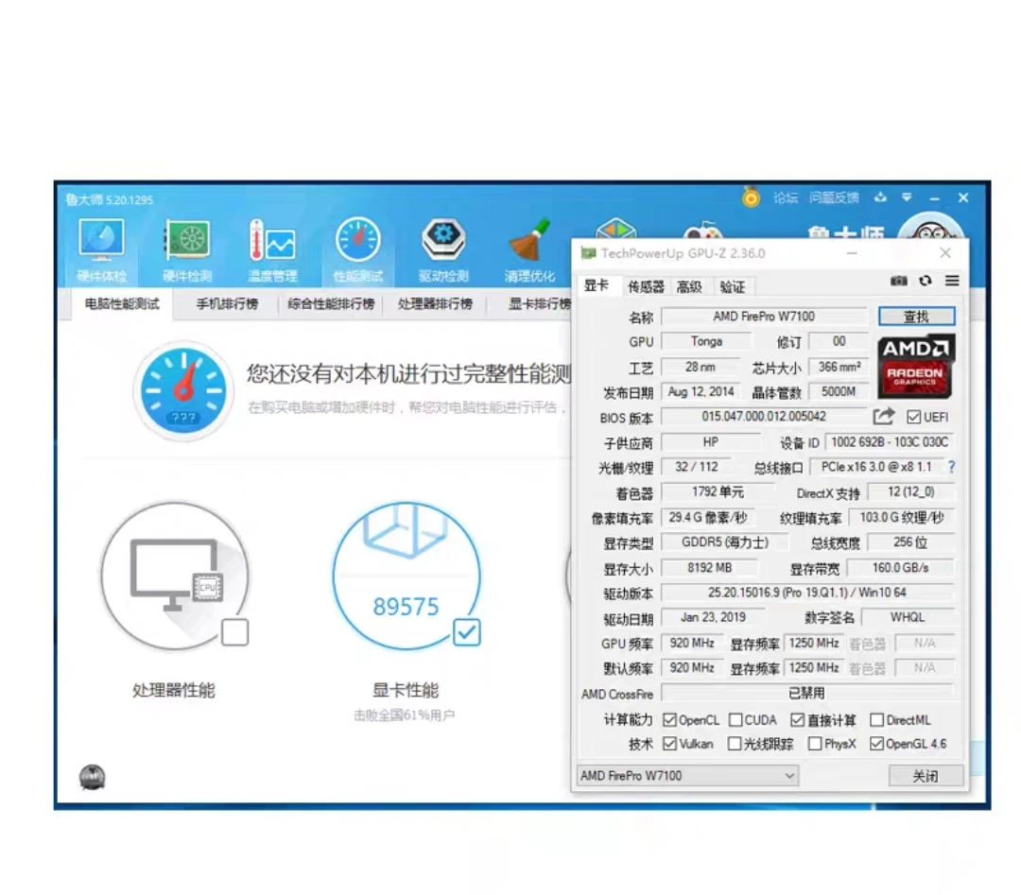This screenshot has height=895, width=1021.
Task: Click the 数字签名 value WHQL
Action: [908, 617]
